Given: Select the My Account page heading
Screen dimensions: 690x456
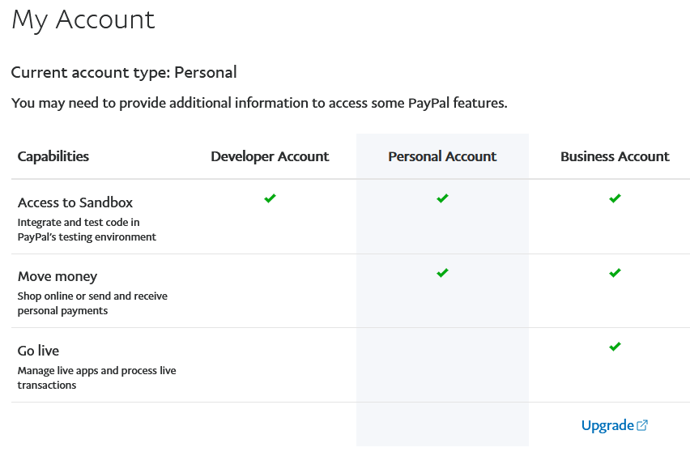Looking at the screenshot, I should pos(83,20).
